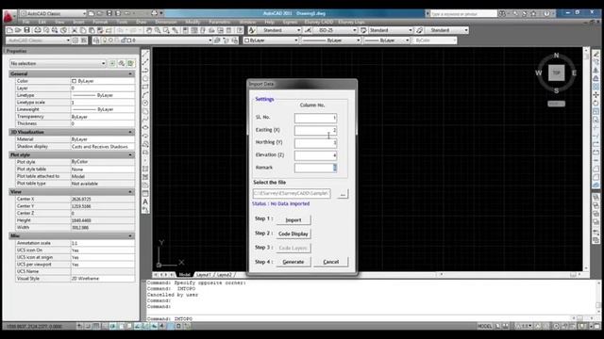Viewport: 604px width, 339px height.
Task: Open the Layer Properties Manager icon
Action: (96, 40)
